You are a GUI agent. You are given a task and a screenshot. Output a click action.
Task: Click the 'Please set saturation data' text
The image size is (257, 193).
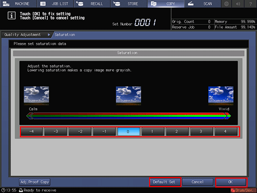coord(40,44)
